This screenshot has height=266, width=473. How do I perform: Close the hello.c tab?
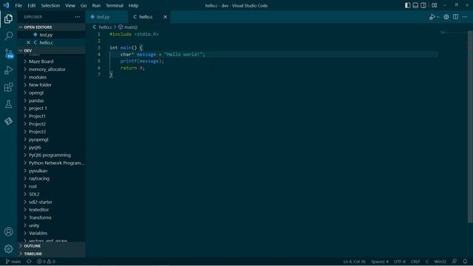coord(166,17)
